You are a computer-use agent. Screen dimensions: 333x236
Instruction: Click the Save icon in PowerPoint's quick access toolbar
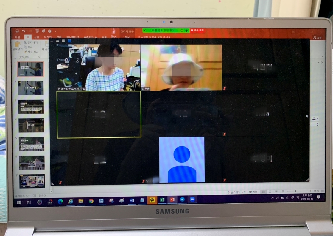click(17, 31)
